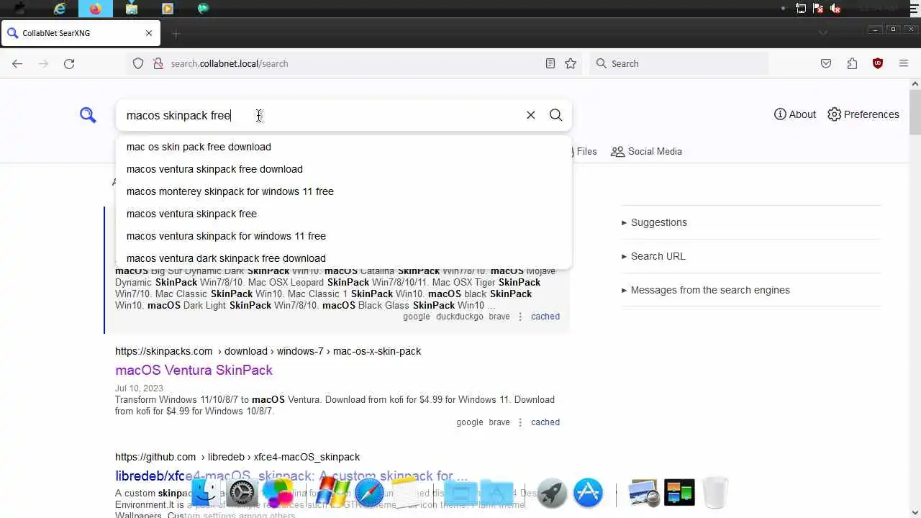
Task: Open System Preferences gear in dock
Action: click(x=242, y=493)
